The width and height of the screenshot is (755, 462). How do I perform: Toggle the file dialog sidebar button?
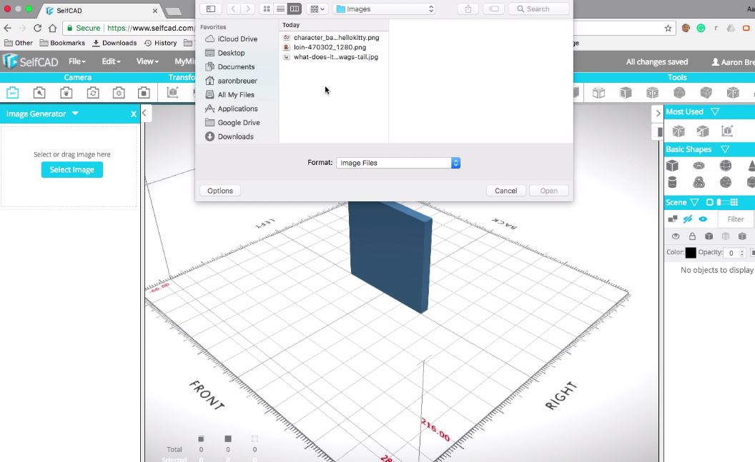211,9
